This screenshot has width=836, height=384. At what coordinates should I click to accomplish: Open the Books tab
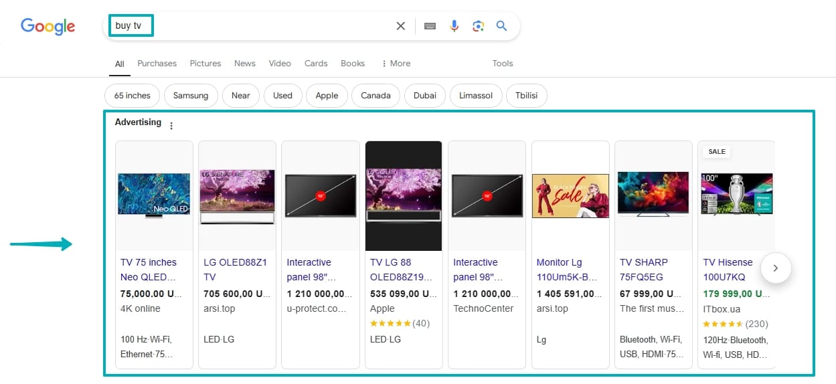coord(353,64)
